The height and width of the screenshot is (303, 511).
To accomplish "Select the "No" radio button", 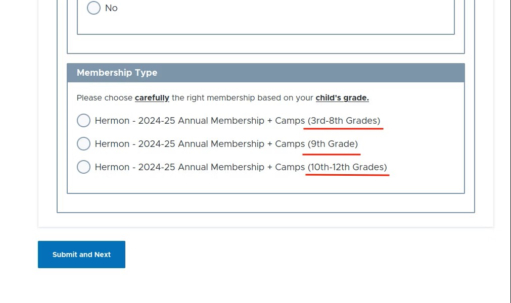I will click(94, 8).
